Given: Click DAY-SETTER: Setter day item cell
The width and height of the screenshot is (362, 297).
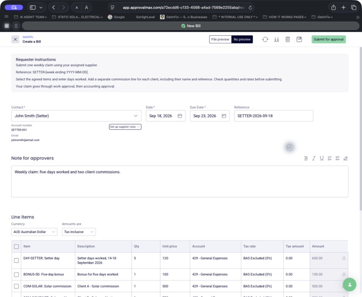Looking at the screenshot, I should pos(48,260).
